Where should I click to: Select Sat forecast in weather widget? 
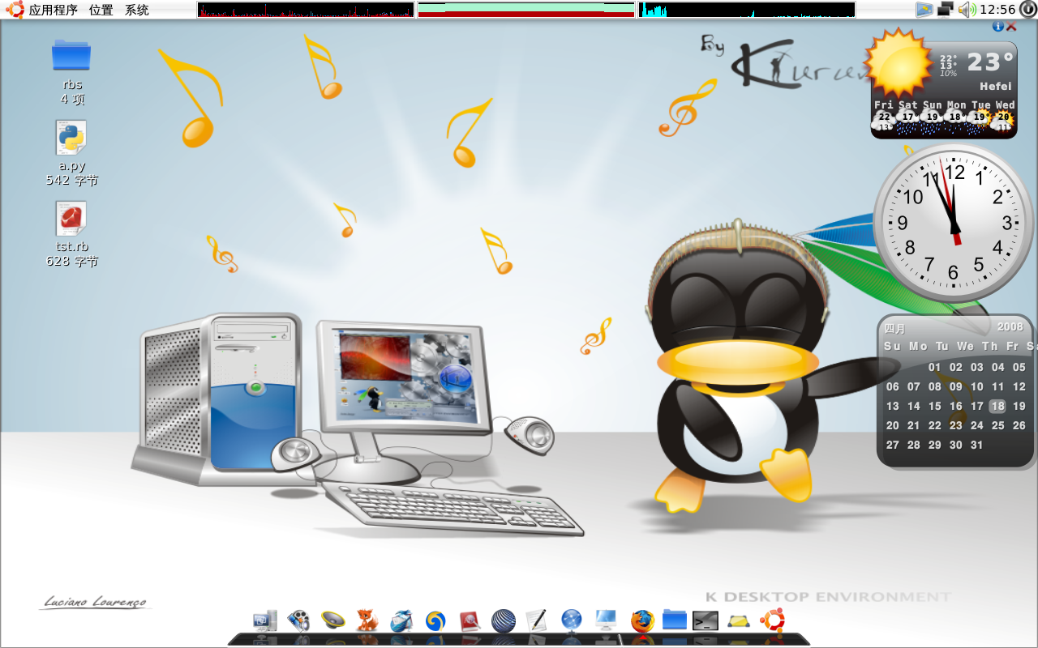908,117
